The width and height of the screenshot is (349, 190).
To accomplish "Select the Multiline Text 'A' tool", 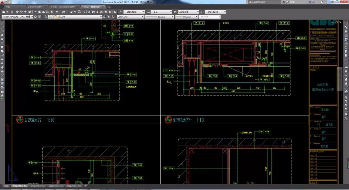I will 2,95.
